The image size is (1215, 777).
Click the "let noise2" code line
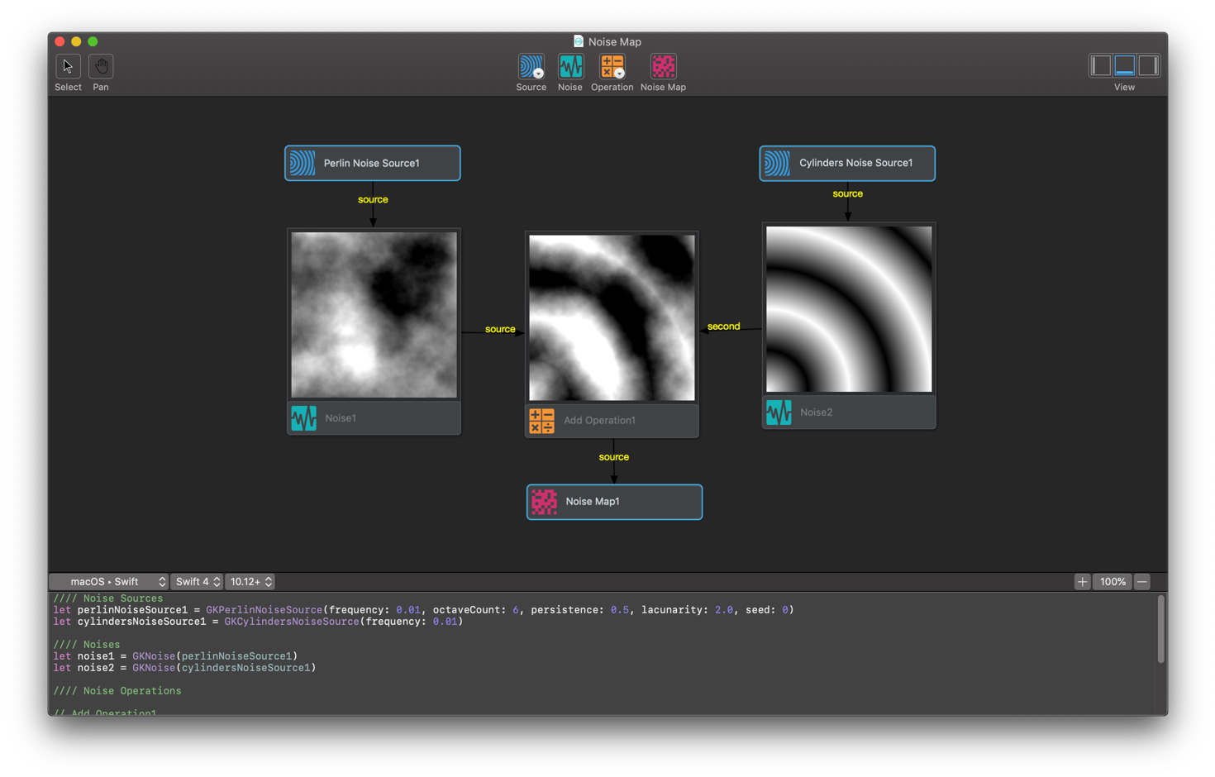(x=184, y=668)
